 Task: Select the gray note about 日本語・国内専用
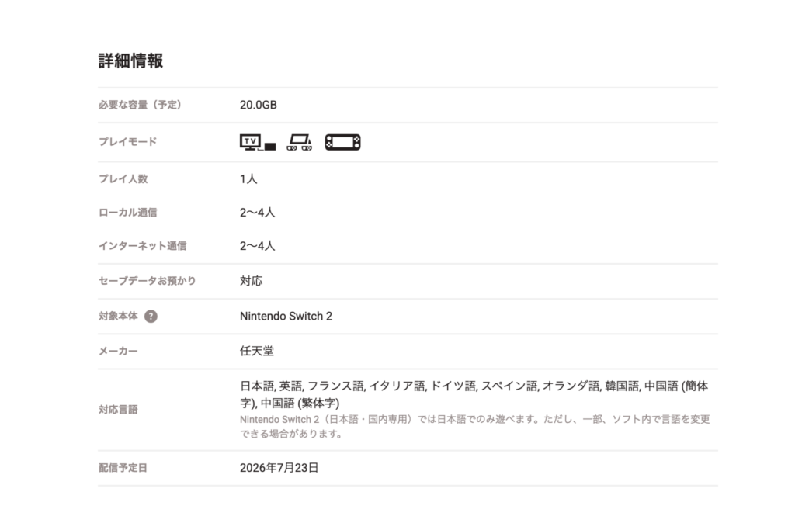pyautogui.click(x=474, y=427)
